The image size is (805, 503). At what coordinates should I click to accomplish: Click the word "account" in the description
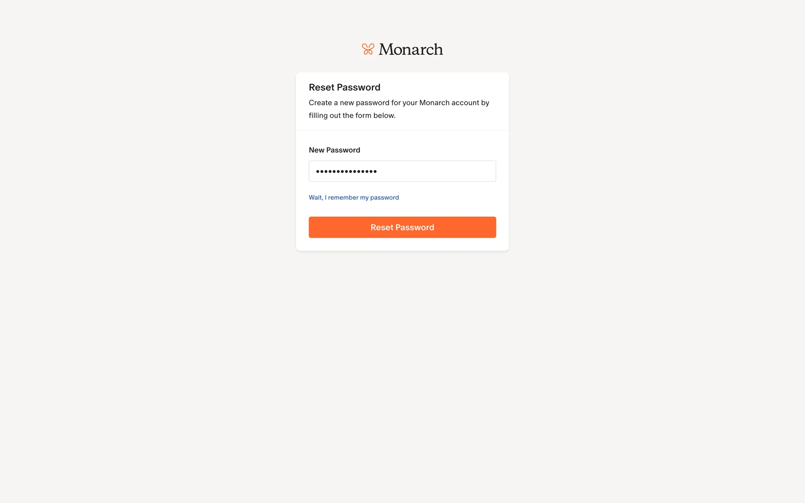click(465, 103)
